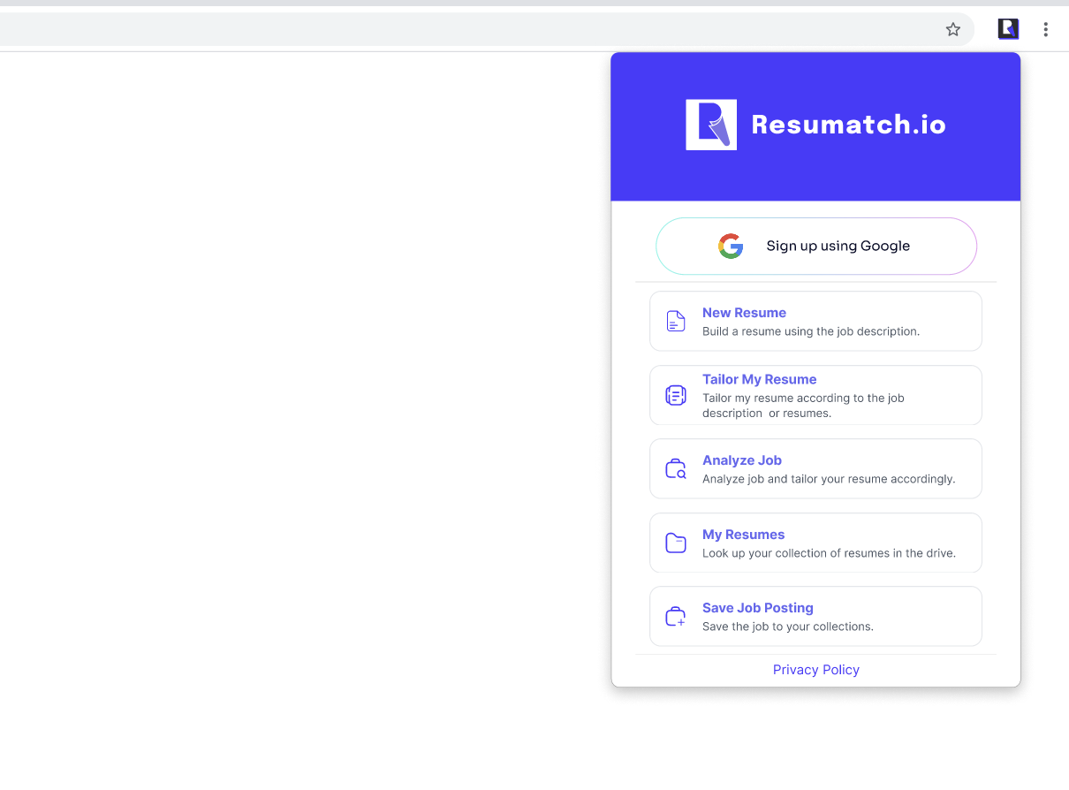This screenshot has height=790, width=1069.
Task: Bookmark this page with the star icon
Action: [953, 29]
